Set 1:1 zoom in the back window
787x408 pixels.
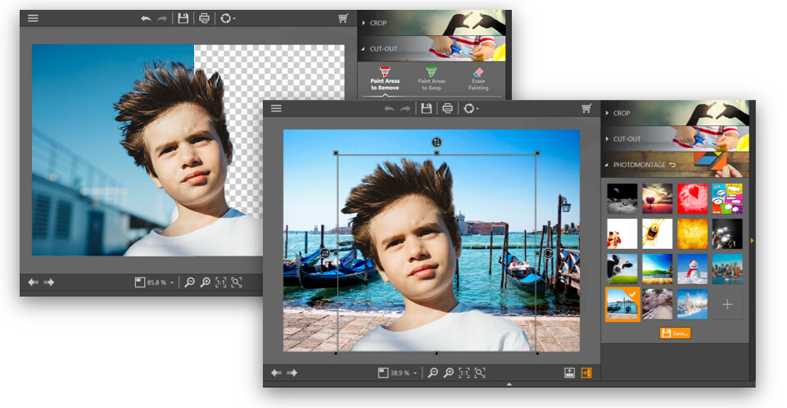221,283
